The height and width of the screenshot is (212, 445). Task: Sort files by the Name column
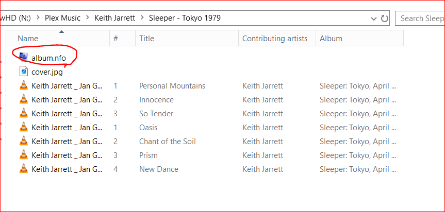28,38
